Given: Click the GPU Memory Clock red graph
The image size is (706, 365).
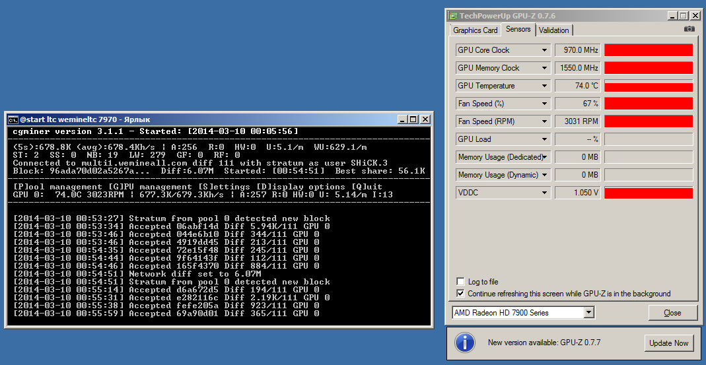Looking at the screenshot, I should [x=649, y=68].
